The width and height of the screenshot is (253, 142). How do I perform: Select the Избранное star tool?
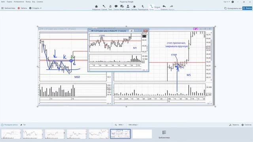point(96,7)
